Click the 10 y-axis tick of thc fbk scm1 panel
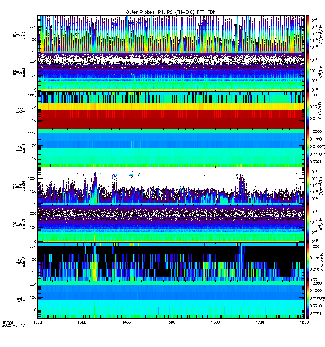The width and height of the screenshot is (325, 347). [34, 310]
